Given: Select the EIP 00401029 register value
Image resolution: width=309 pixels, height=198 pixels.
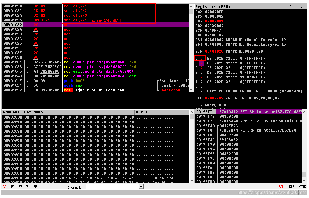Looking at the screenshot, I should [214, 52].
